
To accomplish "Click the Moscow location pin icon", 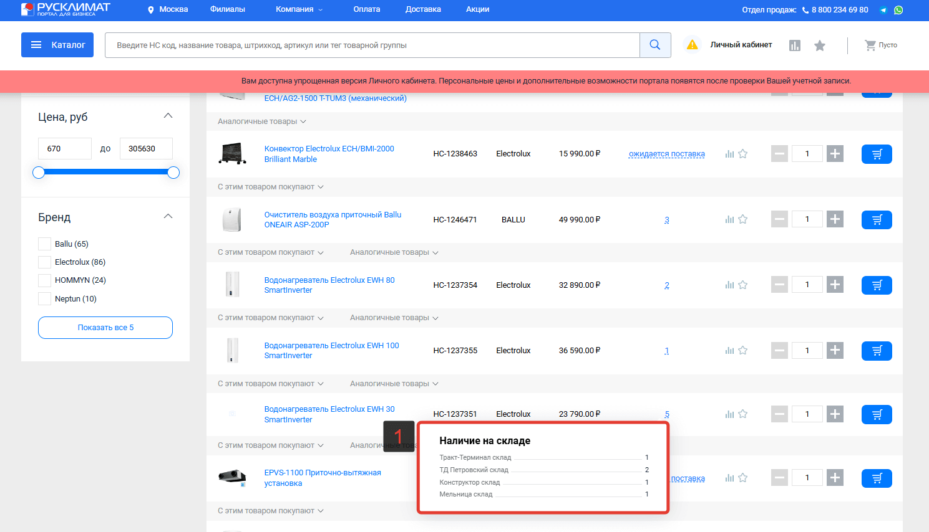I will (x=150, y=10).
